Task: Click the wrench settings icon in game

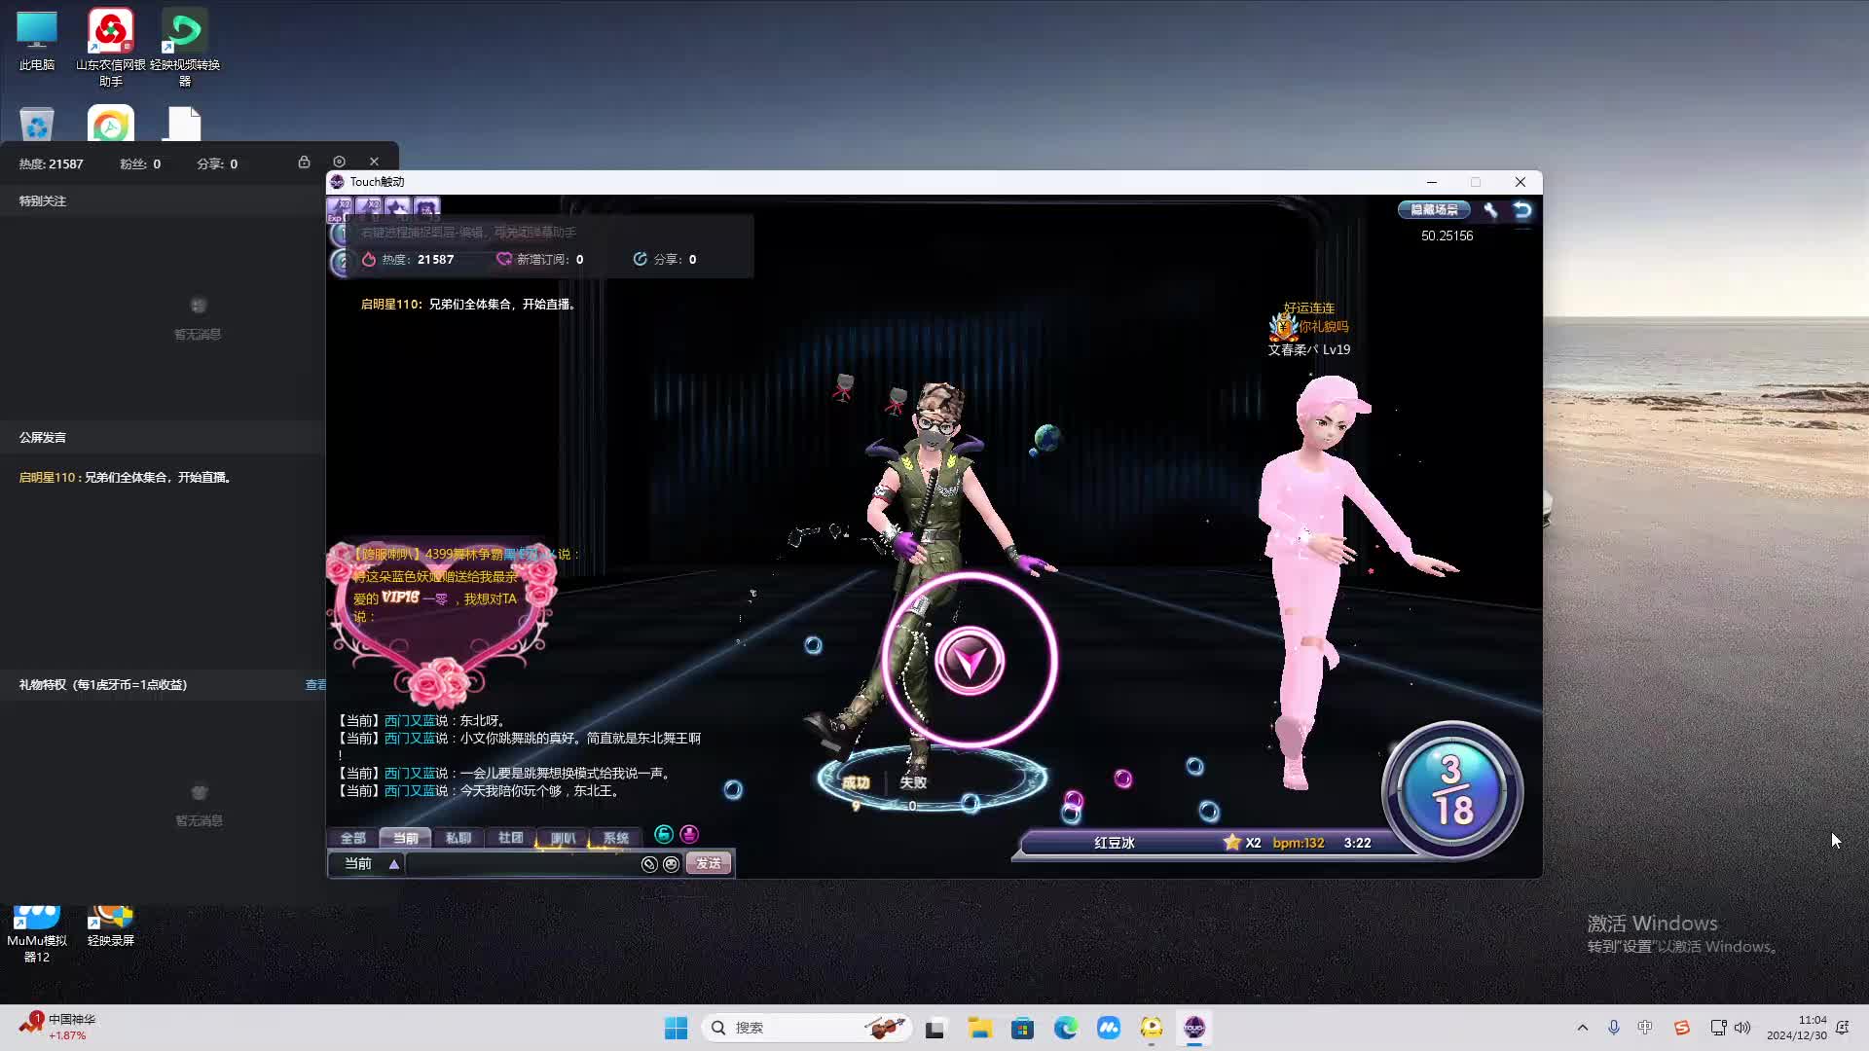Action: coord(1490,210)
